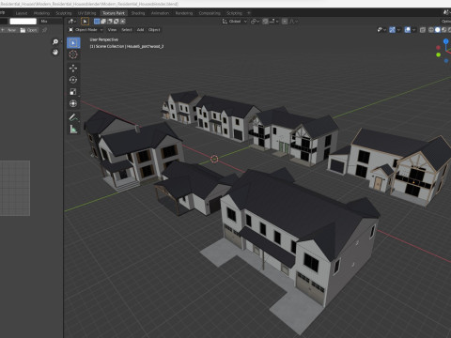Open object types visibility dropdown
This screenshot has height=338, width=451.
[x=381, y=30]
